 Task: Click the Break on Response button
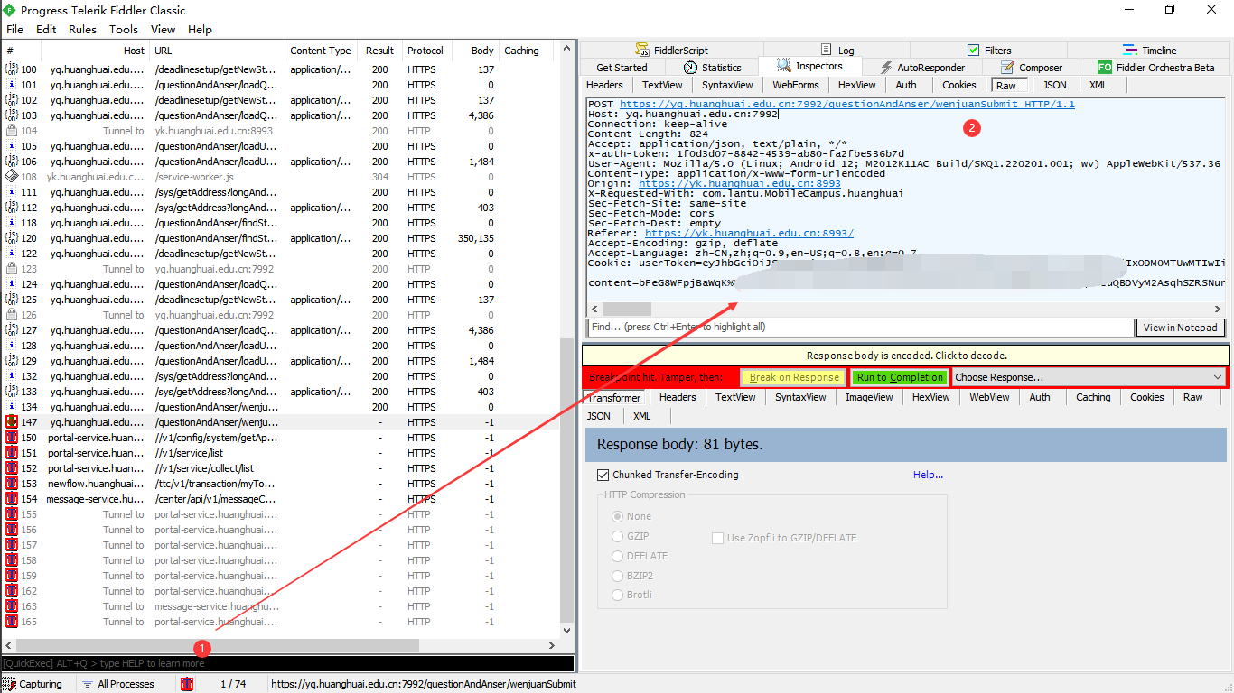[x=794, y=377]
